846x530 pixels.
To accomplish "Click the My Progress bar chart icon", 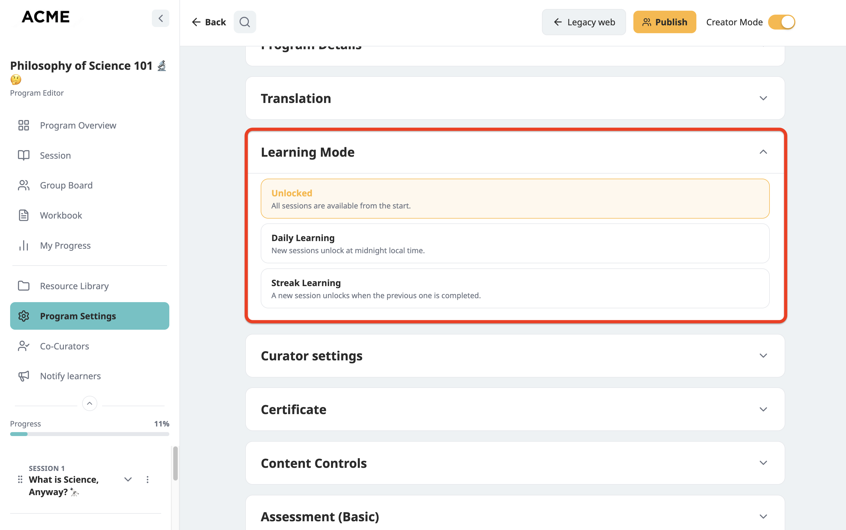I will click(x=23, y=245).
